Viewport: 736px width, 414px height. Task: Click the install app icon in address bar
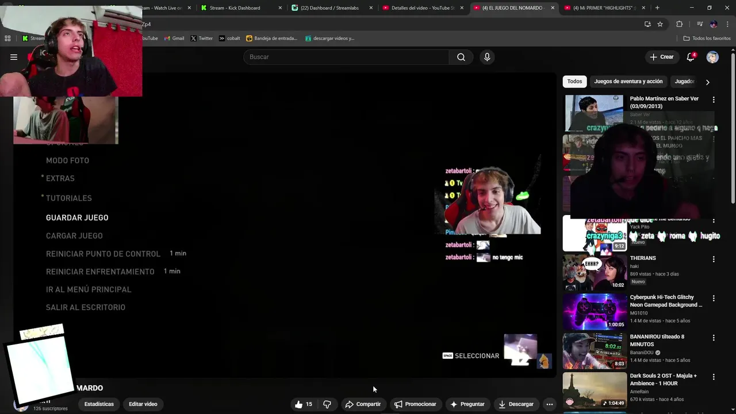647,24
